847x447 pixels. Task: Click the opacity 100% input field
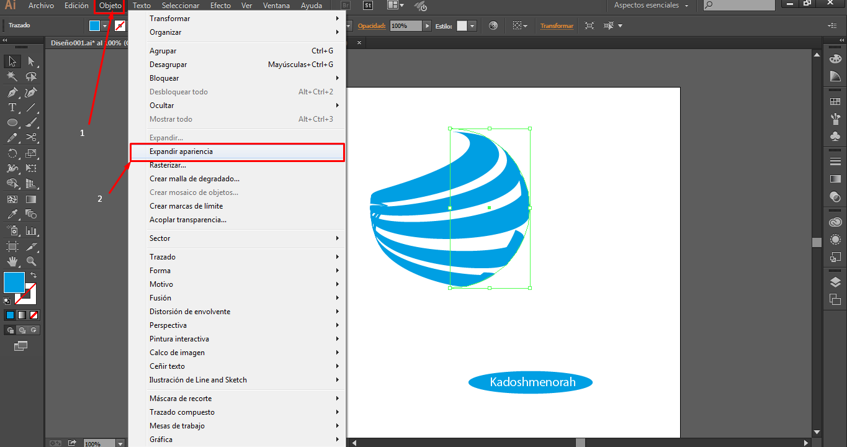click(406, 26)
